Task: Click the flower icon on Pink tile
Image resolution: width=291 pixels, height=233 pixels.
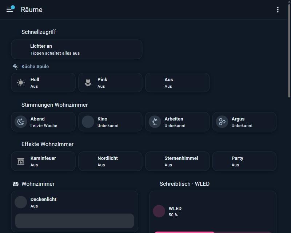Action: (88, 83)
